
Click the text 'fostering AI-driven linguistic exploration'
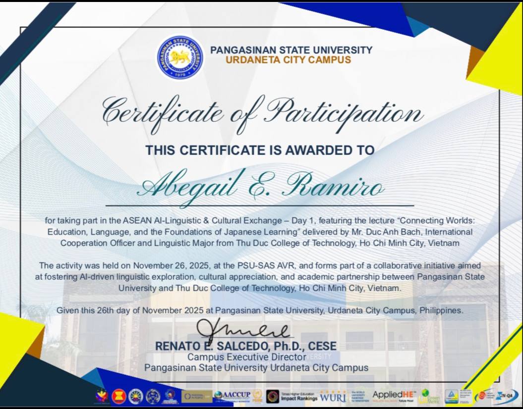120,277
